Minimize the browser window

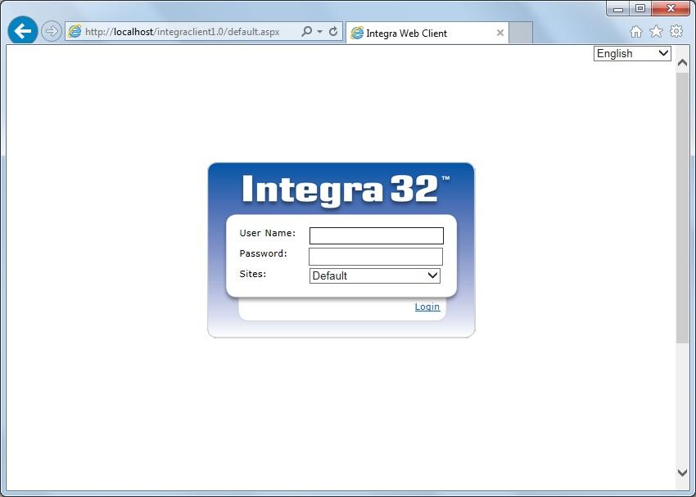617,8
